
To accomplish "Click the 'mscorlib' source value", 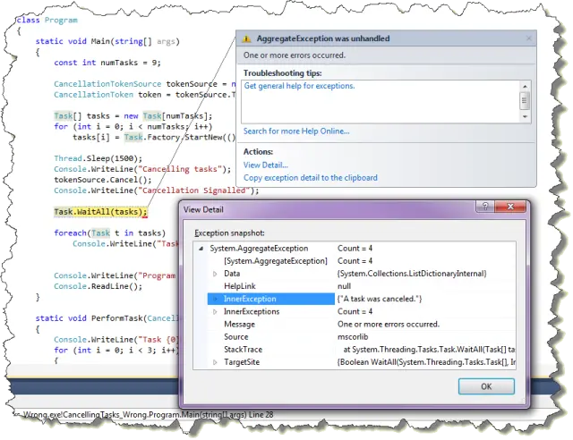I will 353,336.
